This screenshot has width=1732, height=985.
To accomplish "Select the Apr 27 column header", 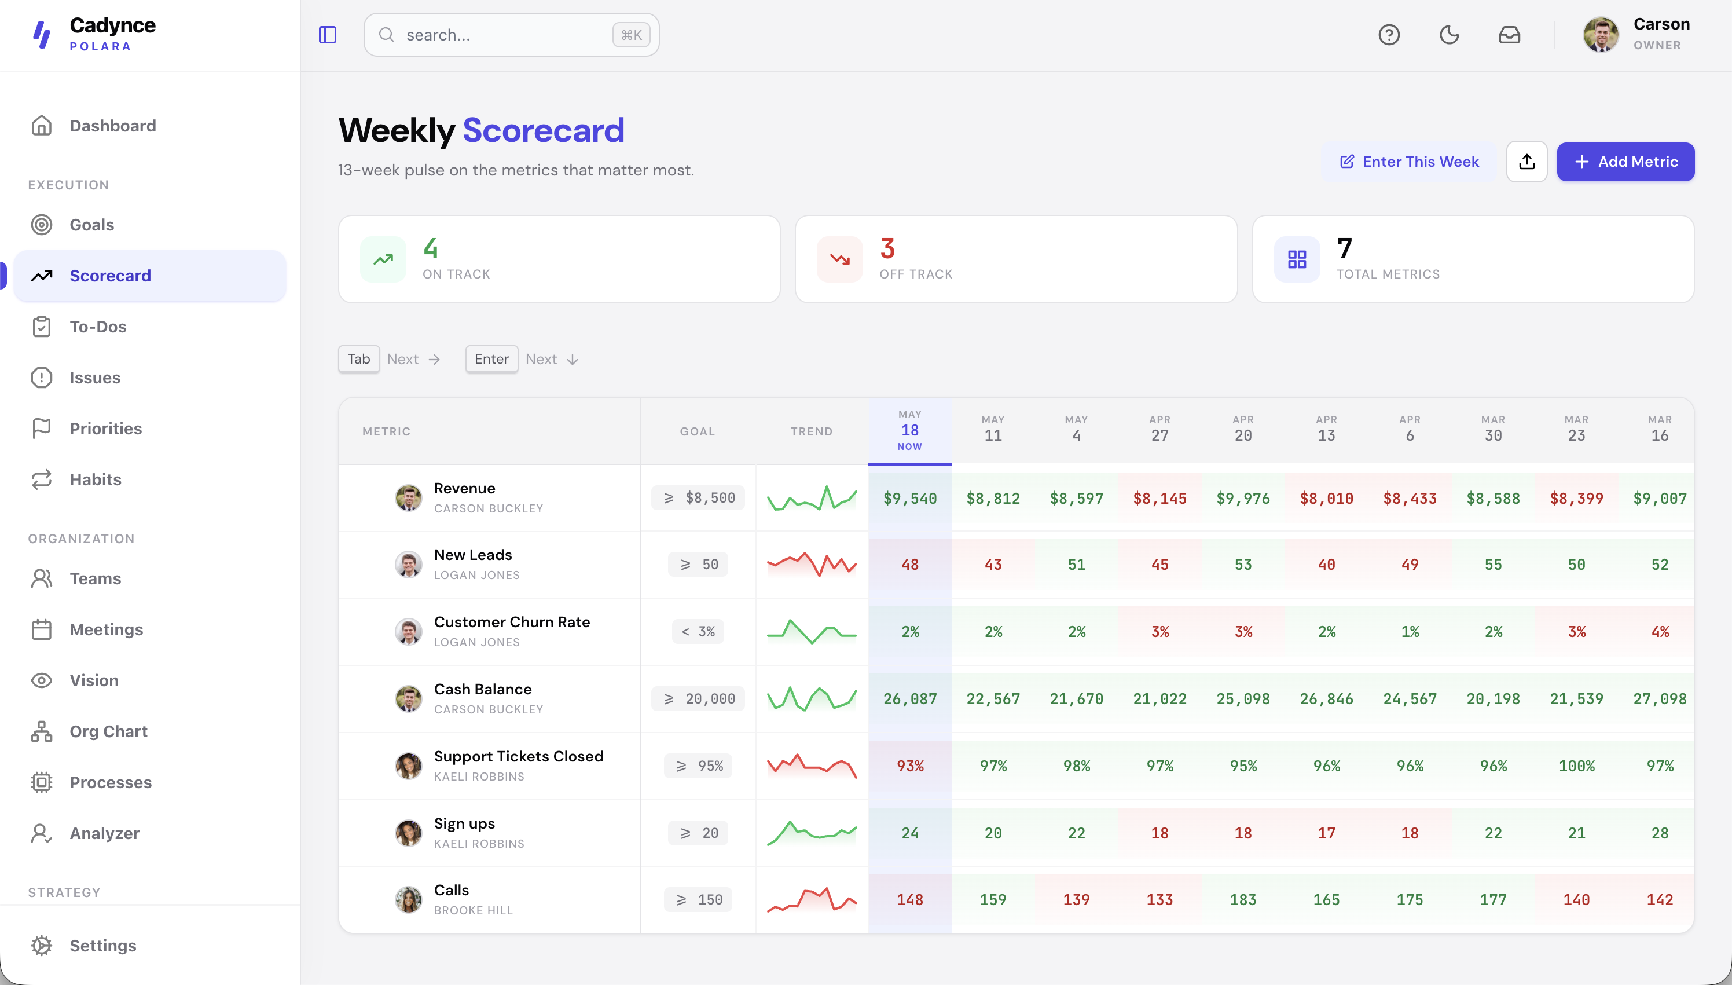I will [x=1160, y=429].
